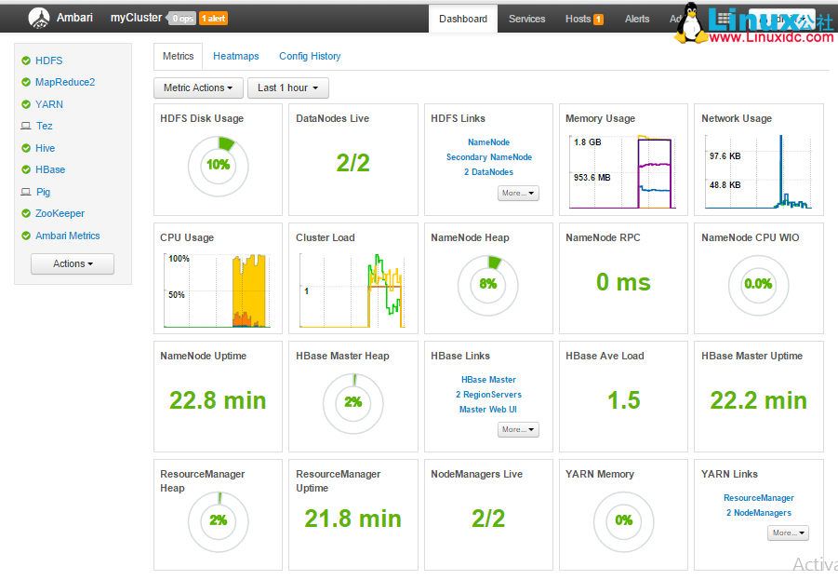Expand the Last 1 hour time range
Image resolution: width=838 pixels, height=580 pixels.
click(x=288, y=88)
